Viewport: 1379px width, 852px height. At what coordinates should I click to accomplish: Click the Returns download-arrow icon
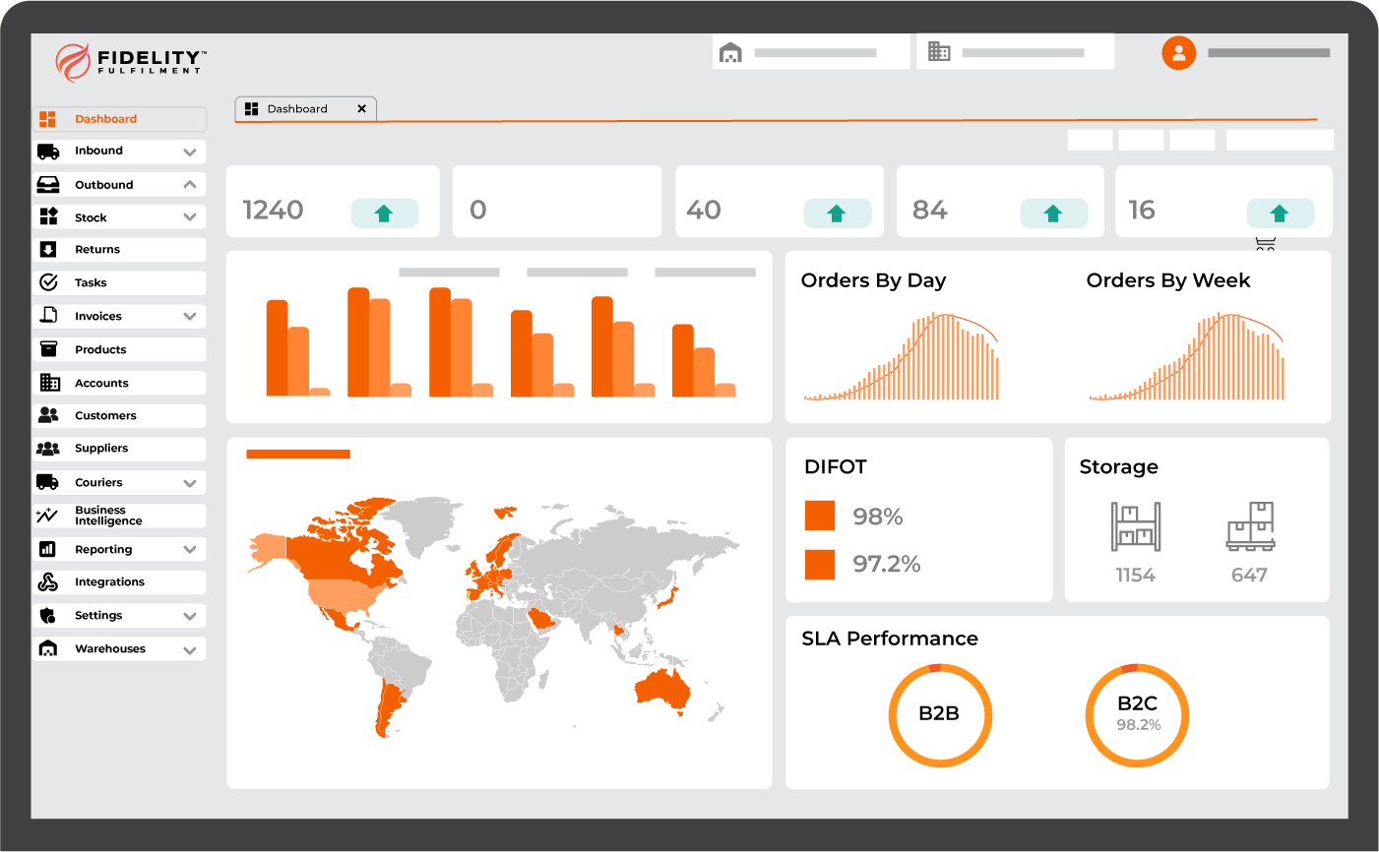pyautogui.click(x=48, y=250)
